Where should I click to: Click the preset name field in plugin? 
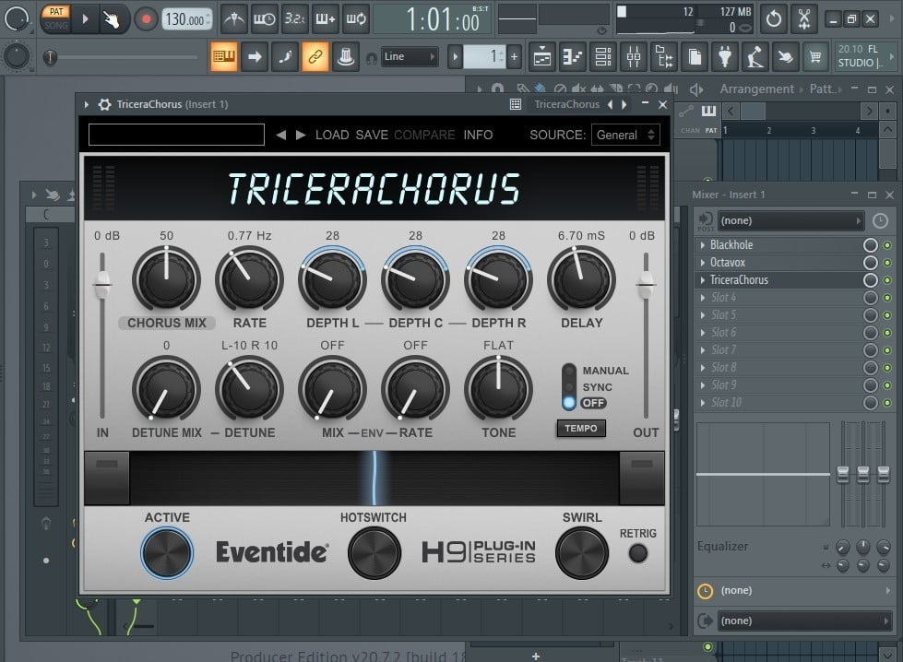[176, 135]
